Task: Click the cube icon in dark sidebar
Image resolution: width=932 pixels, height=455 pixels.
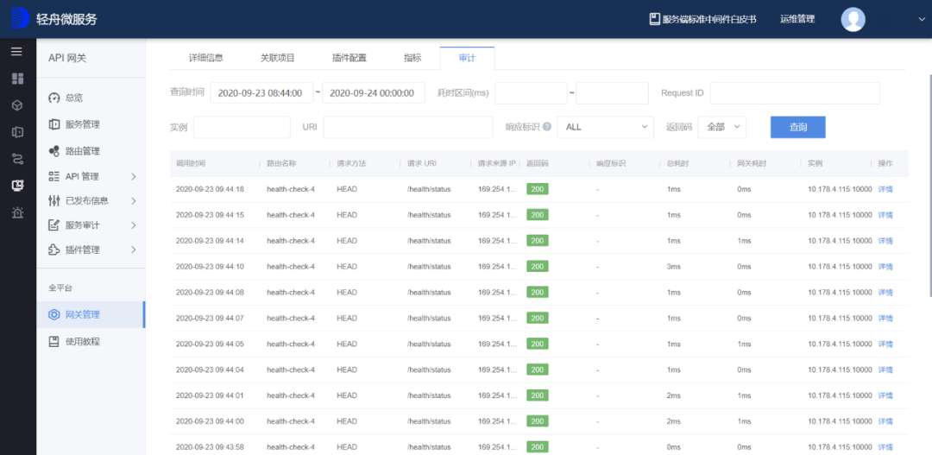Action: [17, 105]
